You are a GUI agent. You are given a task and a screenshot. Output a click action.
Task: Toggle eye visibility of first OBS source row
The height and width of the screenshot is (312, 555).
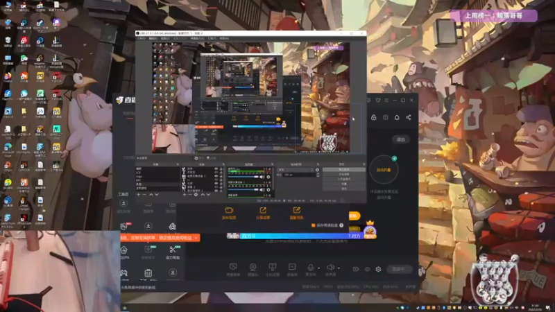click(x=216, y=168)
